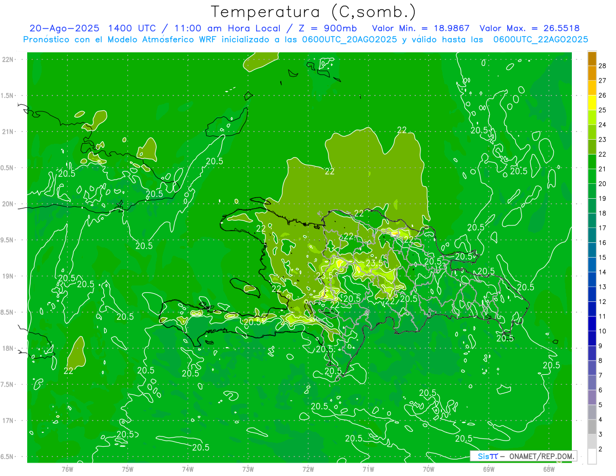616x476 pixels.
Task: Click the '22N' latitude axis label
Action: (8, 60)
